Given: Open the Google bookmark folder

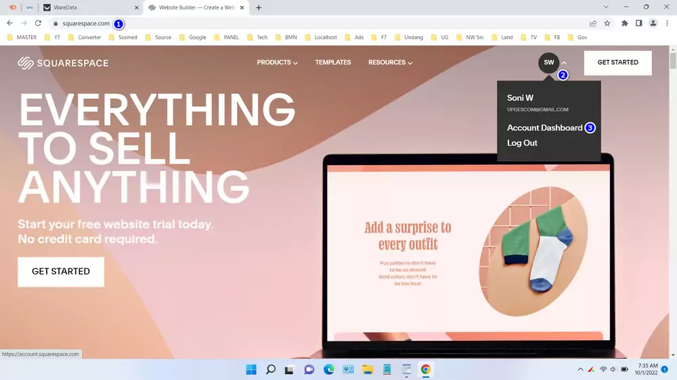Looking at the screenshot, I should 192,37.
